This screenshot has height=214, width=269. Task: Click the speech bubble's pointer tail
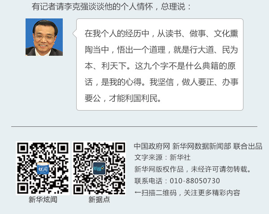click(x=74, y=34)
